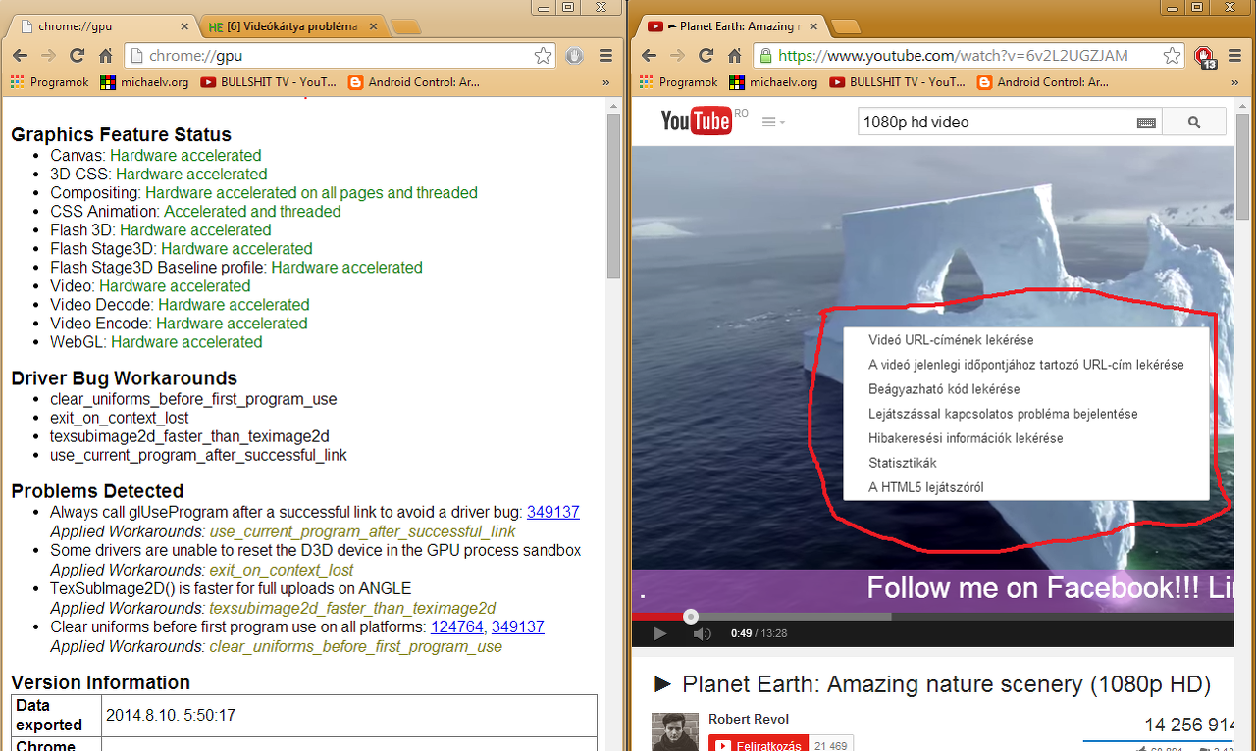Open a new tab in the YouTube window
The height and width of the screenshot is (751, 1256).
pyautogui.click(x=846, y=26)
